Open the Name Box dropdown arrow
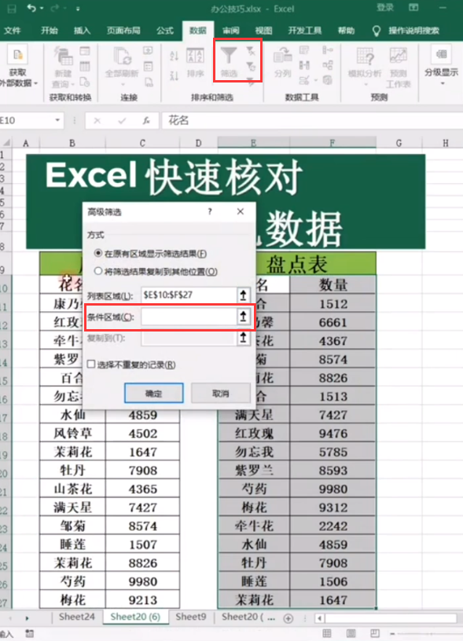The width and height of the screenshot is (463, 641). click(57, 120)
